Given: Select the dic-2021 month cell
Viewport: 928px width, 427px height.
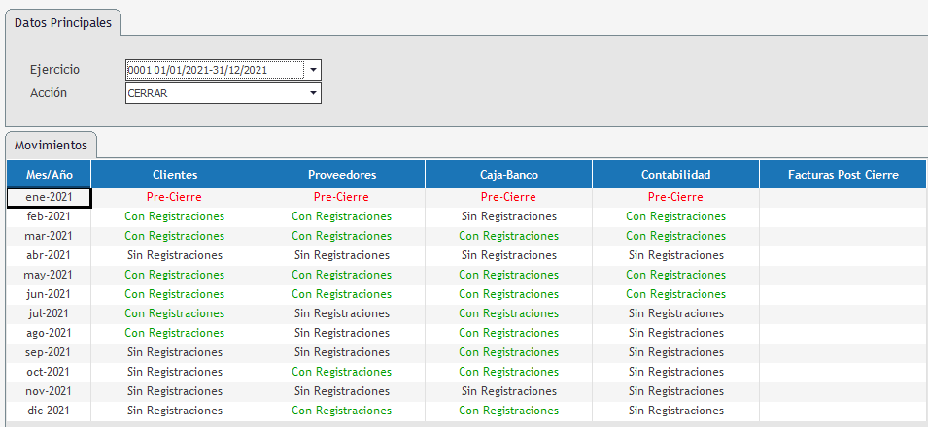Looking at the screenshot, I should click(x=49, y=411).
